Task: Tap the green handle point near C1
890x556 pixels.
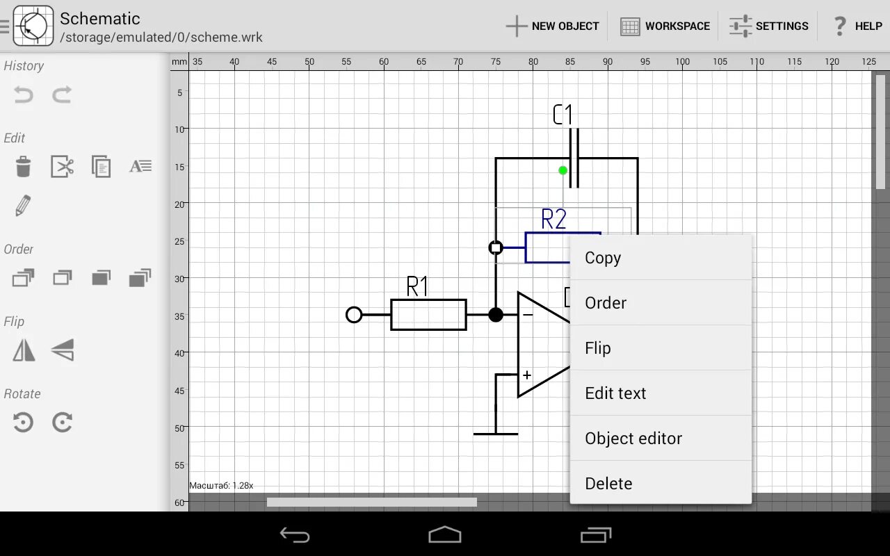Action: point(563,170)
